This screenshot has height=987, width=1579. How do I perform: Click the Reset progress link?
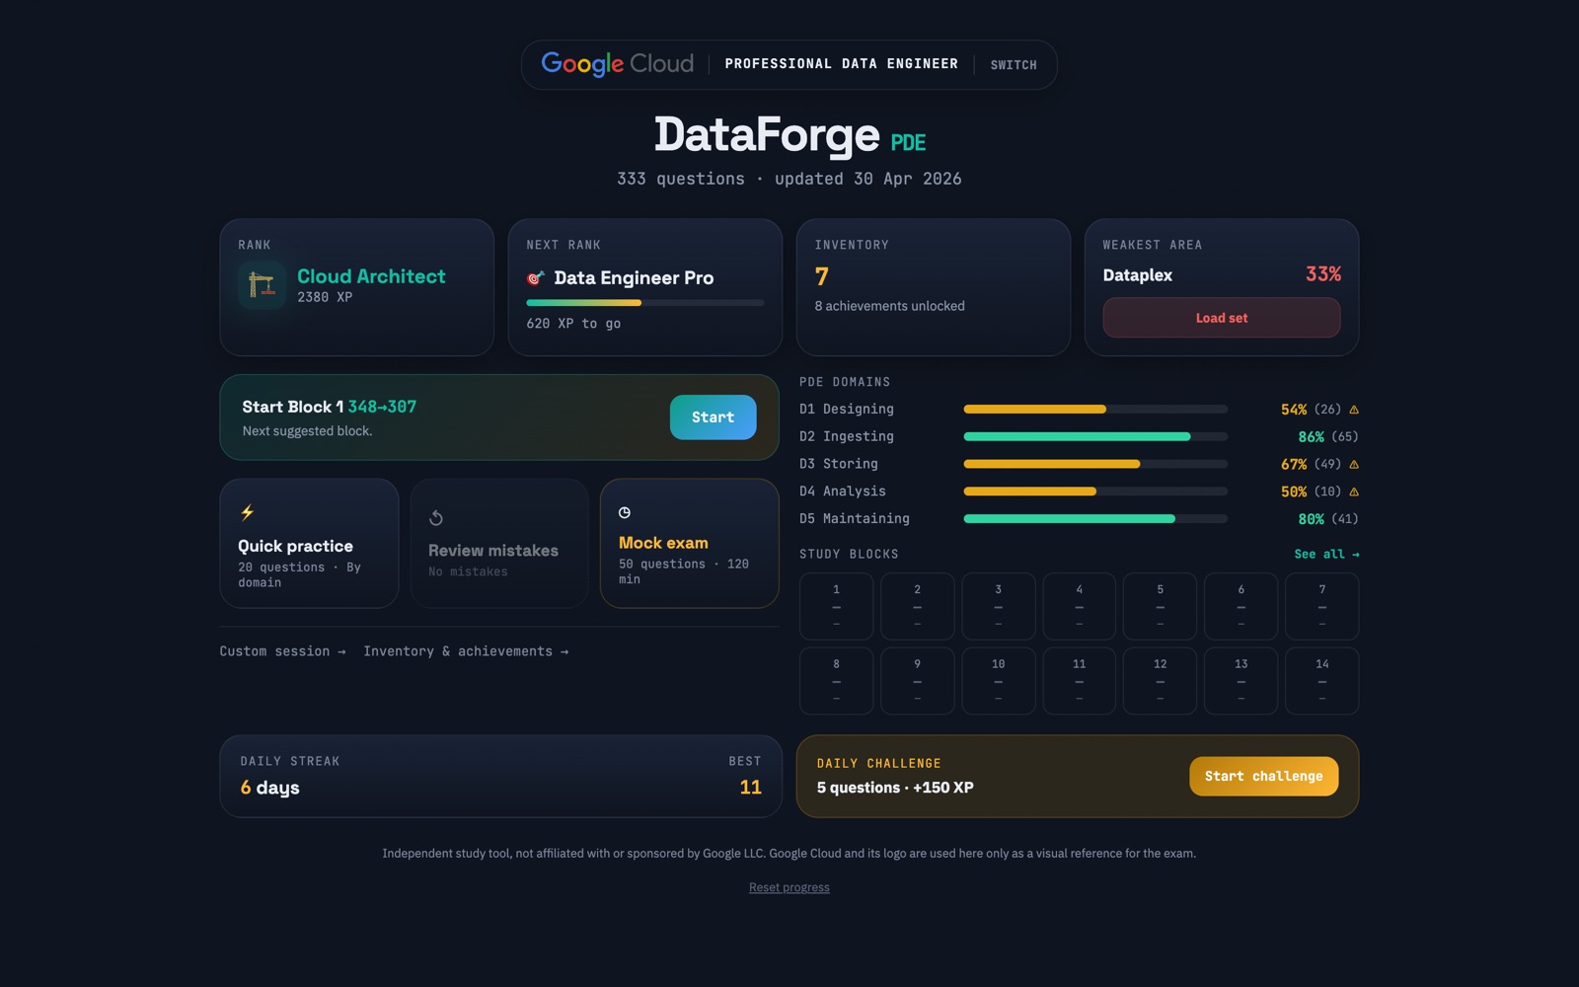click(x=789, y=887)
